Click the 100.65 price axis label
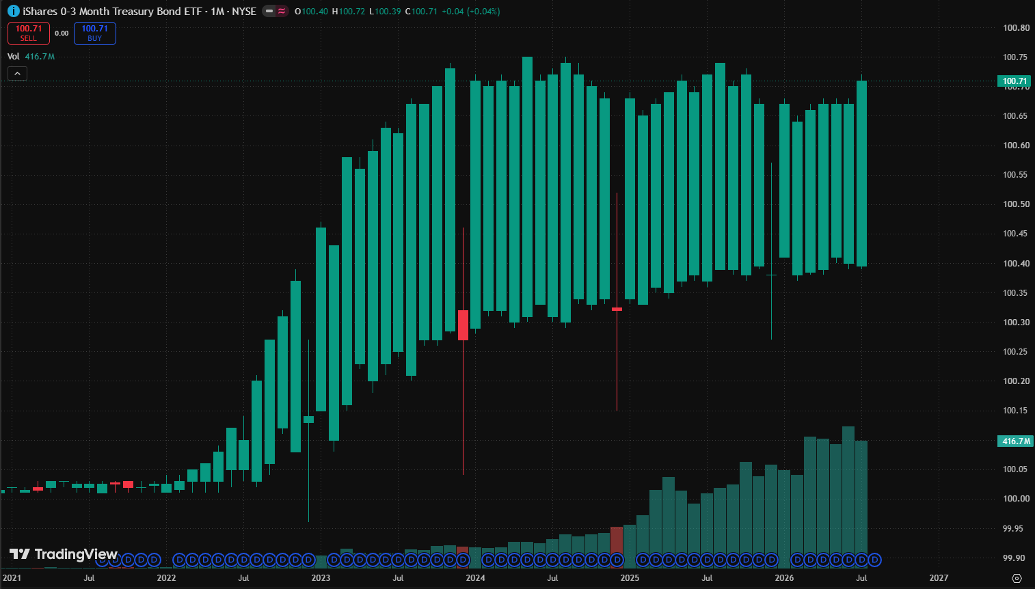Image resolution: width=1035 pixels, height=589 pixels. tap(1016, 116)
